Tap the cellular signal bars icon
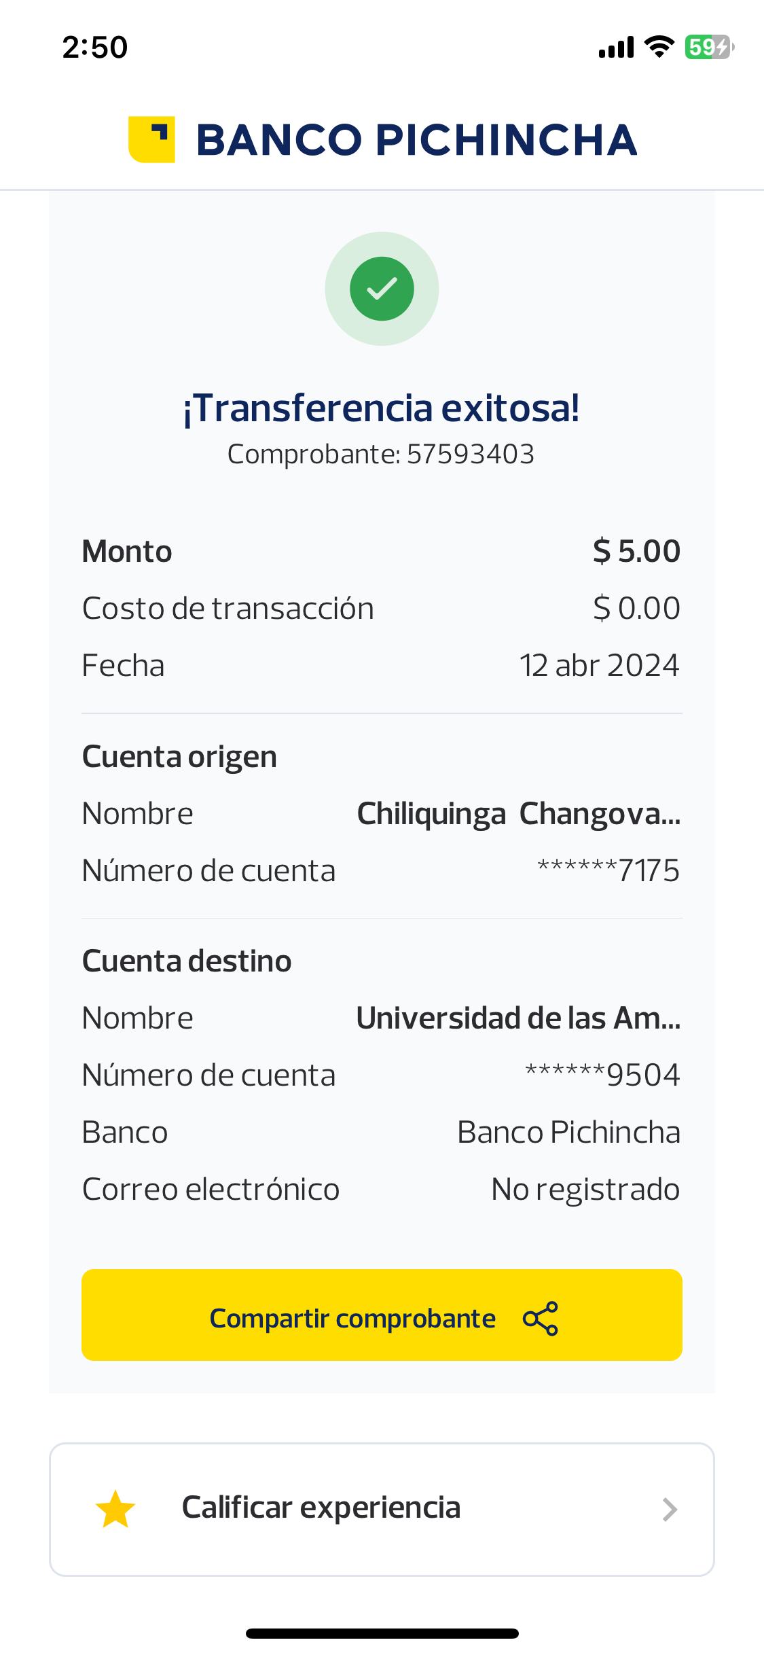764x1655 pixels. pyautogui.click(x=616, y=48)
